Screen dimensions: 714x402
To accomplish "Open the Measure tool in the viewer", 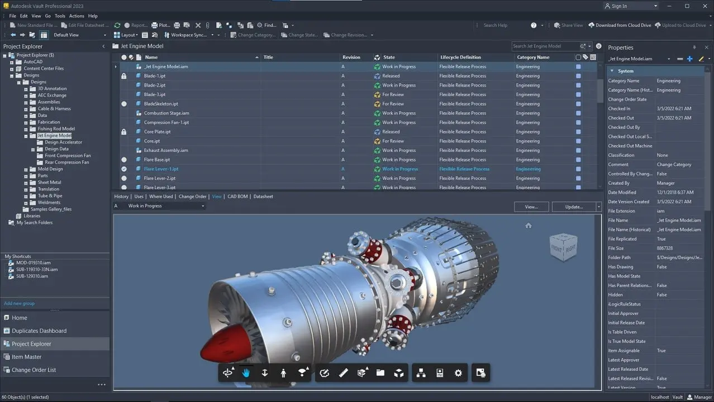I will (x=343, y=372).
